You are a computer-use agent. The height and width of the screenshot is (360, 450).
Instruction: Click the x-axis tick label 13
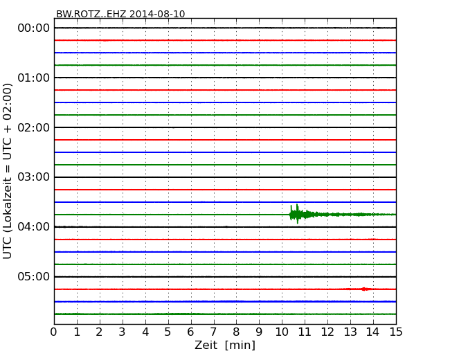(x=350, y=332)
